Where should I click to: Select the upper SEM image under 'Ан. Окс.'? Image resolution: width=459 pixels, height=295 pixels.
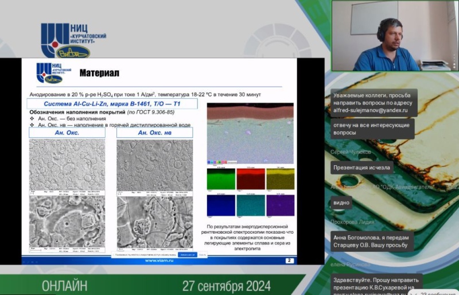[x=67, y=165]
